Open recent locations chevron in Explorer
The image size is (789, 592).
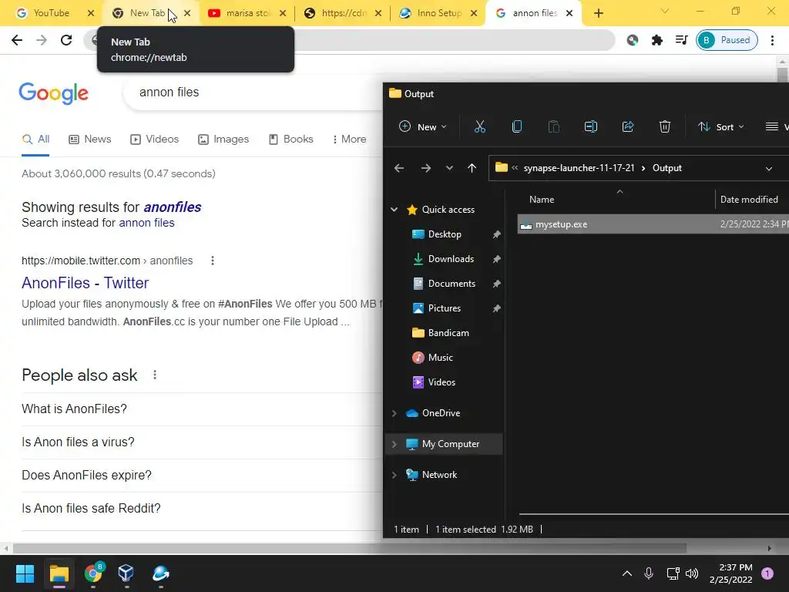pyautogui.click(x=449, y=168)
